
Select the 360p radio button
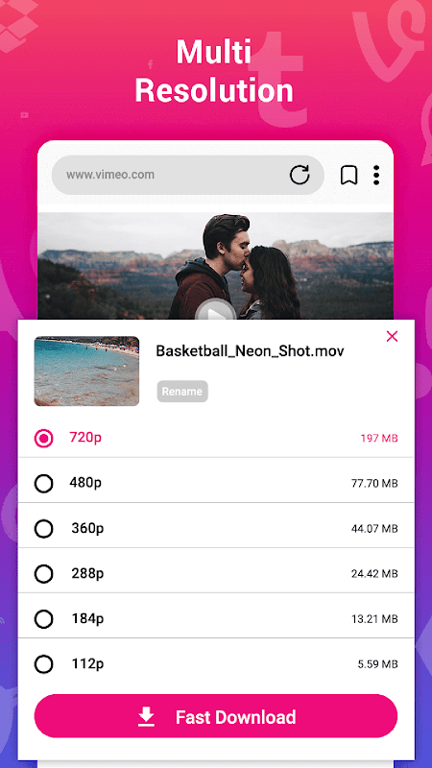[x=43, y=529]
